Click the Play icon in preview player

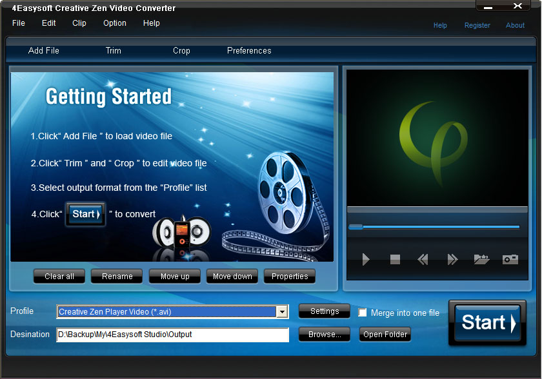click(x=366, y=259)
